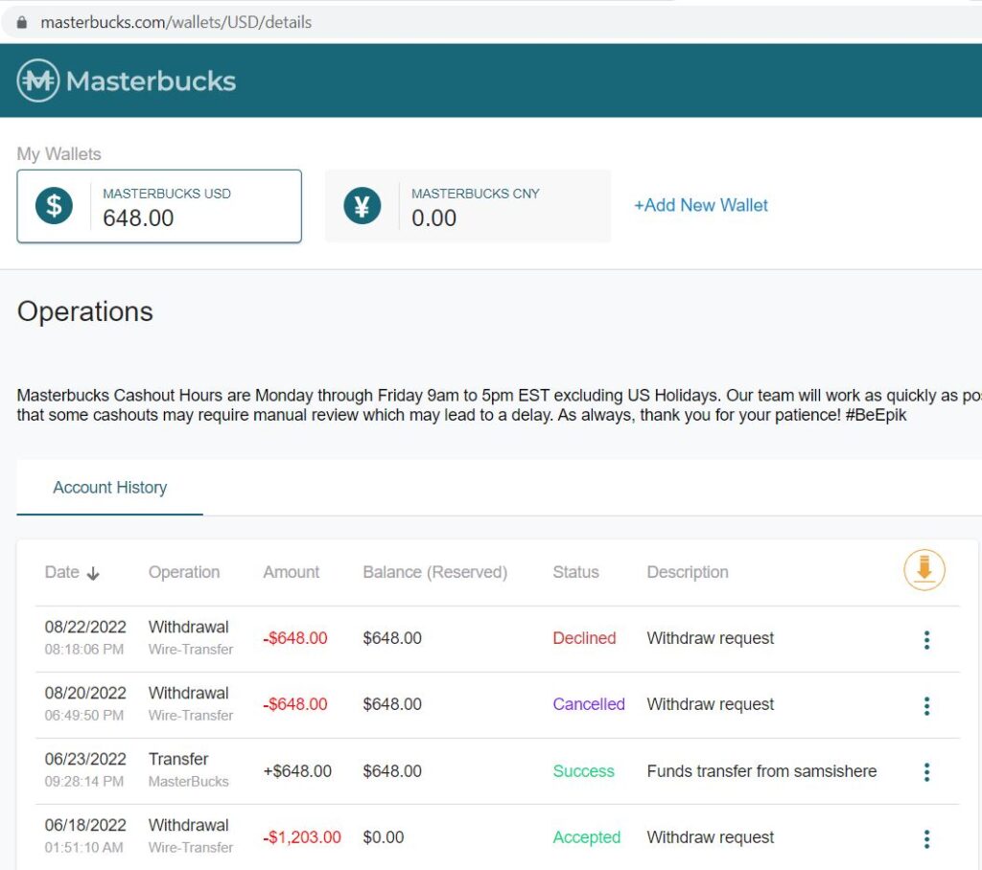Click Add New Wallet link

pyautogui.click(x=700, y=205)
